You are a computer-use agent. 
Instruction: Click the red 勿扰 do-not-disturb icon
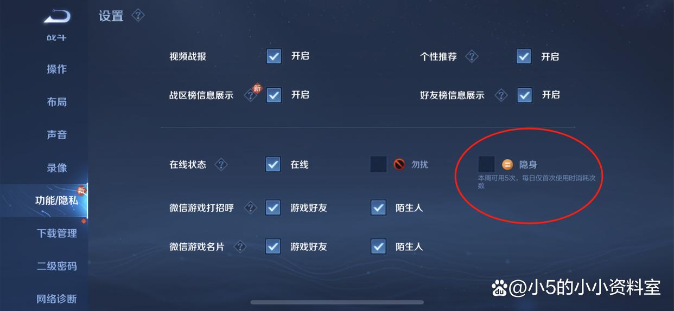(399, 164)
